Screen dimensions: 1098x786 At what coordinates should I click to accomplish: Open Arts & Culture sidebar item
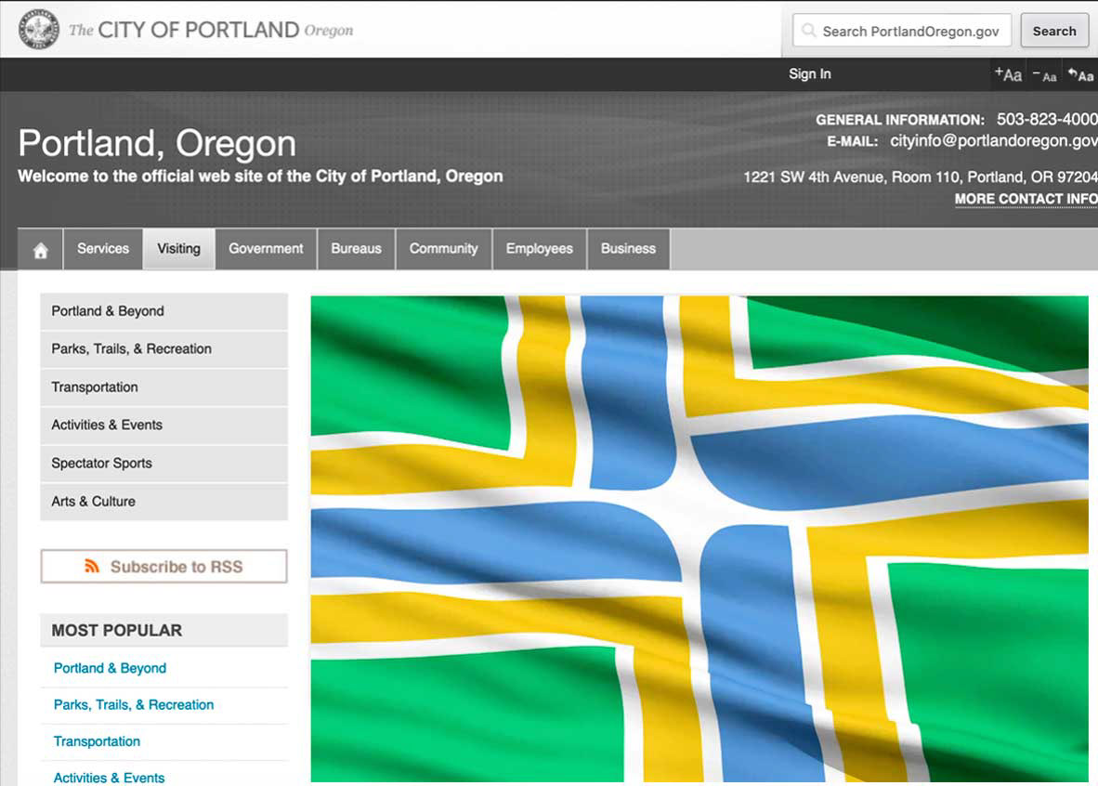163,502
